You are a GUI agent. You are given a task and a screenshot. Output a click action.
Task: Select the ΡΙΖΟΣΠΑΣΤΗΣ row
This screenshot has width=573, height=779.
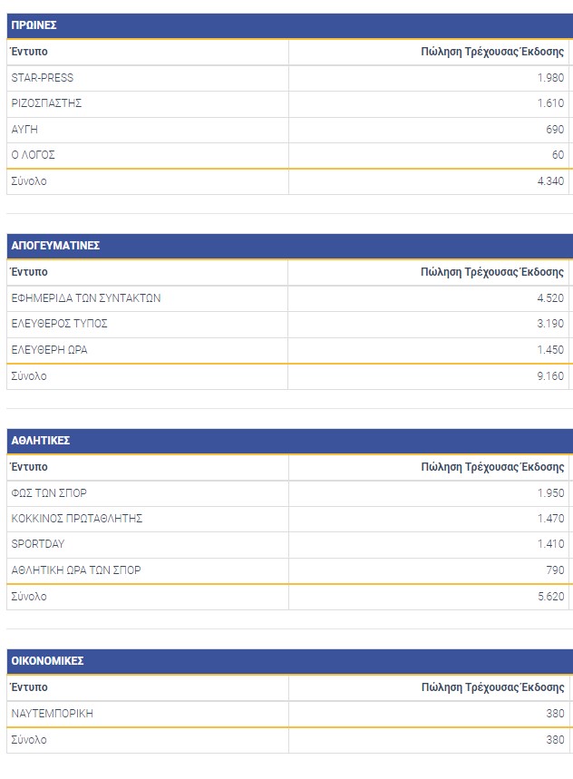coord(46,103)
